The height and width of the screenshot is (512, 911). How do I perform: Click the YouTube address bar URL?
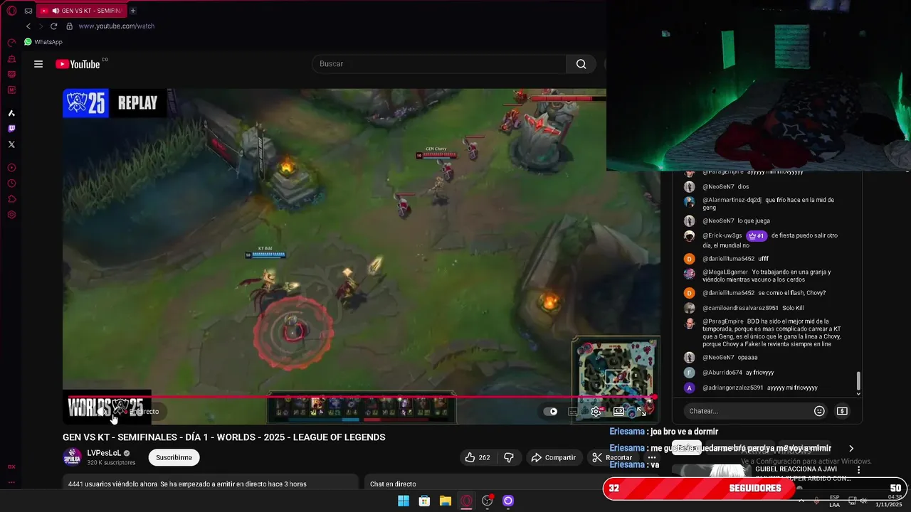(116, 26)
